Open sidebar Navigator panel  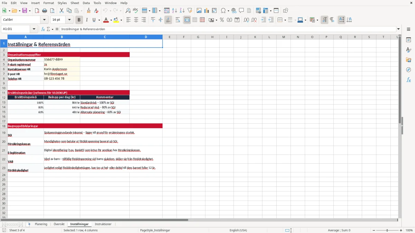click(408, 70)
